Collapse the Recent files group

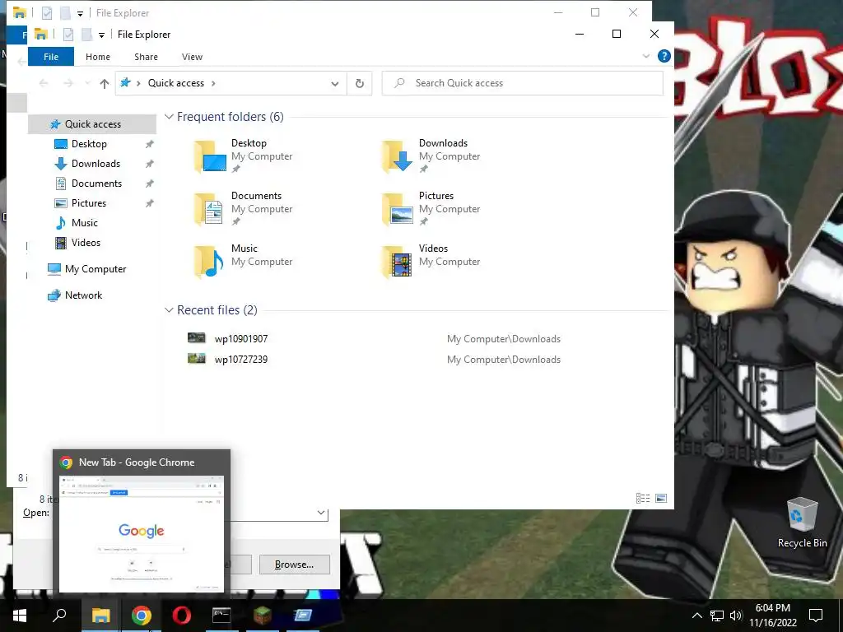pos(169,310)
